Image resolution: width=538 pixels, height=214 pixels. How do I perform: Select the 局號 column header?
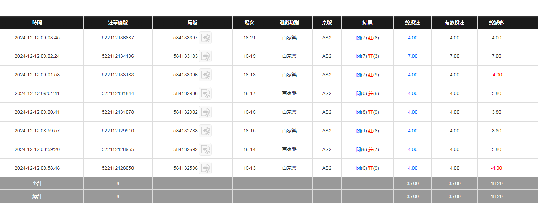(192, 22)
